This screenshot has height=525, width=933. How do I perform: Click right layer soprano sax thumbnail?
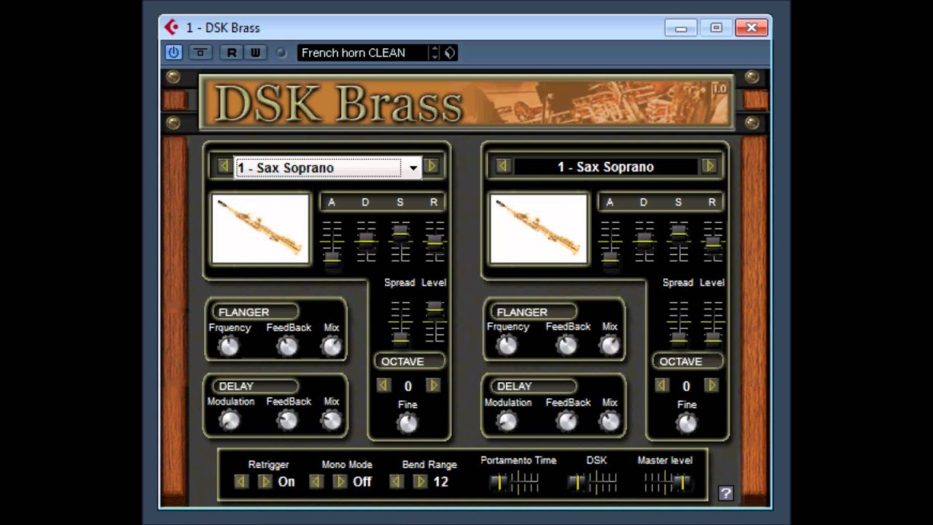539,228
